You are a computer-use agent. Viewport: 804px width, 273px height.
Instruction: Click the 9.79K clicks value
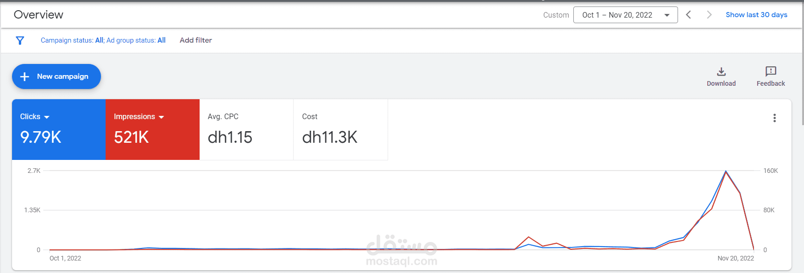[41, 137]
